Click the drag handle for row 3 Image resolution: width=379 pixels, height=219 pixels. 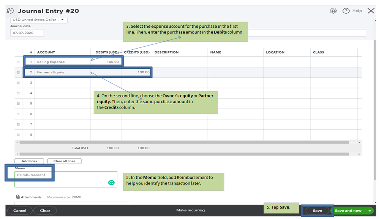coord(19,83)
